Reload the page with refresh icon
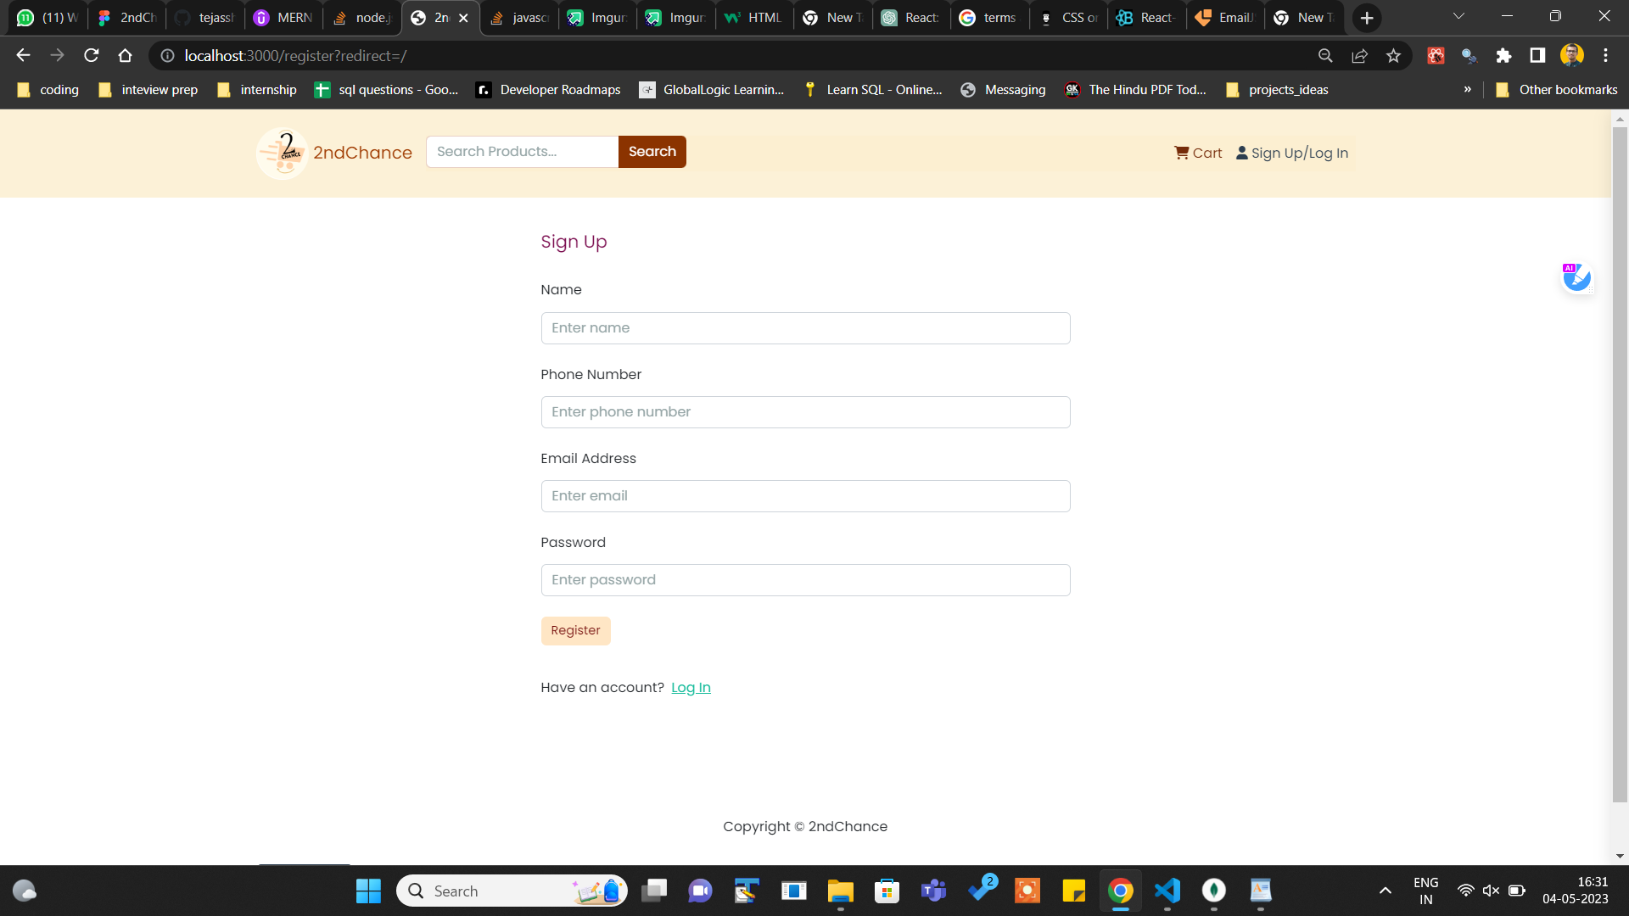Image resolution: width=1629 pixels, height=916 pixels. [x=92, y=56]
